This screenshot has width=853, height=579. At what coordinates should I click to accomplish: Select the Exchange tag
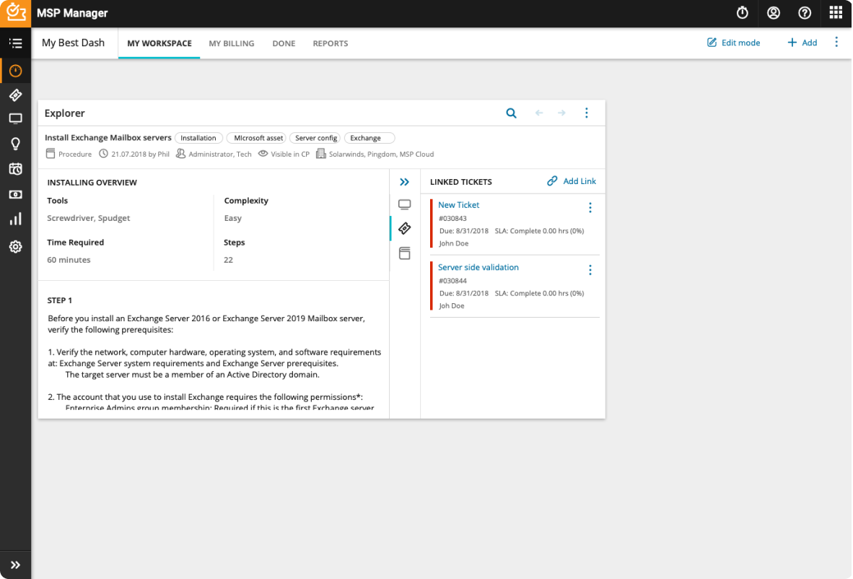(x=369, y=138)
